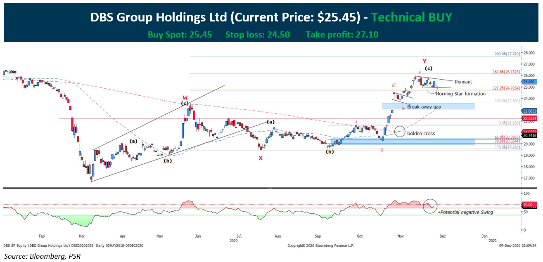This screenshot has height=262, width=543.
Task: Select the red "X" wave label
Action: [x=261, y=158]
